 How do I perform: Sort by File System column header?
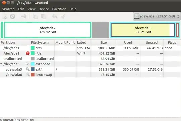click(x=42, y=42)
